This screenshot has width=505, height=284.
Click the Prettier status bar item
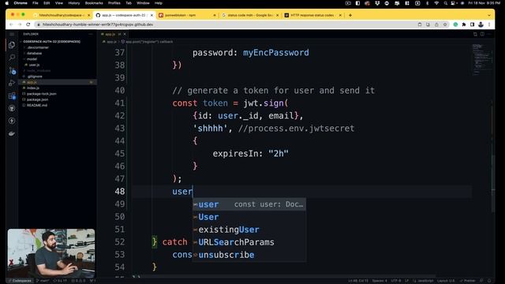(467, 281)
